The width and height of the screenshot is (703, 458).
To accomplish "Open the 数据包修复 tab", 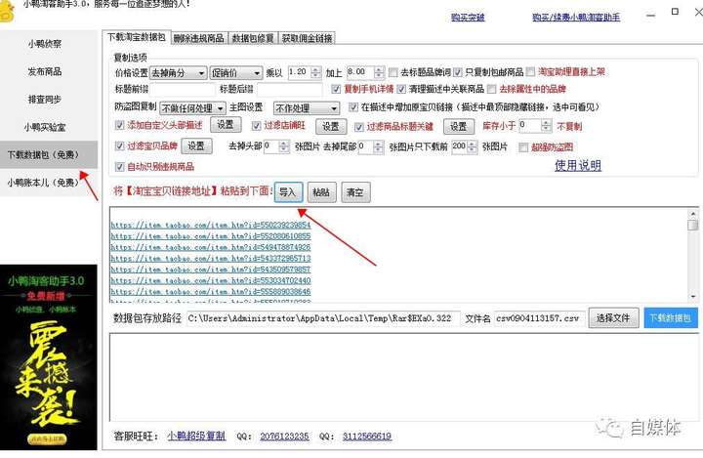I will pos(253,38).
